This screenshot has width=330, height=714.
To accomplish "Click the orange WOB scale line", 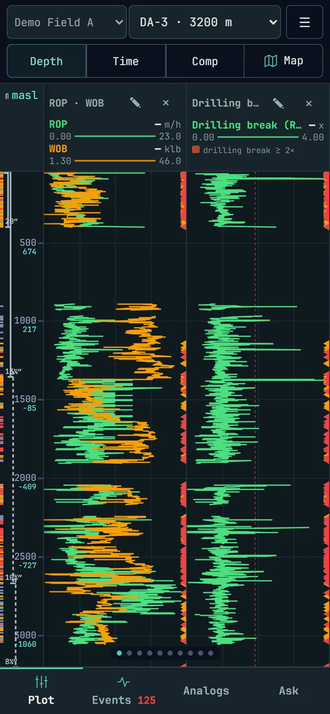I will [115, 161].
